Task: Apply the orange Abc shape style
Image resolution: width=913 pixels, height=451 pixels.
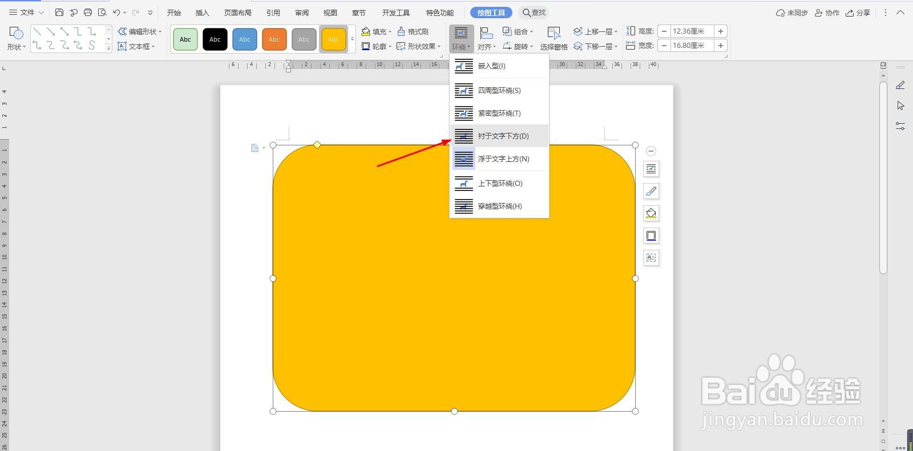Action: click(274, 39)
